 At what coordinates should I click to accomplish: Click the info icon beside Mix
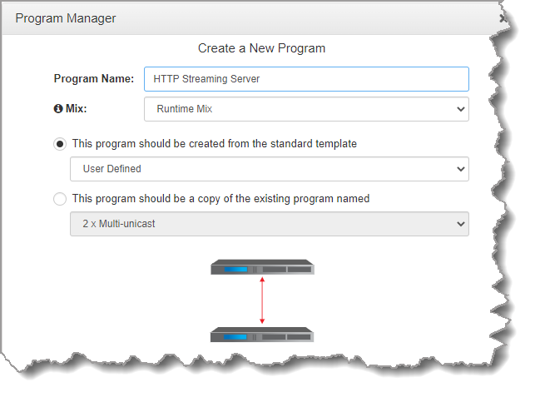58,108
